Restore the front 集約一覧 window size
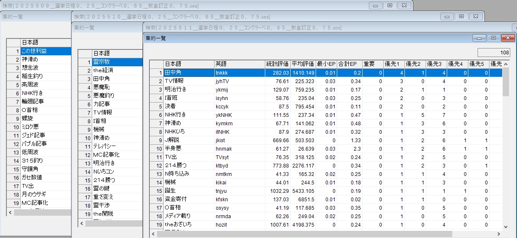Image resolution: width=517 pixels, height=238 pixels. coord(493,38)
